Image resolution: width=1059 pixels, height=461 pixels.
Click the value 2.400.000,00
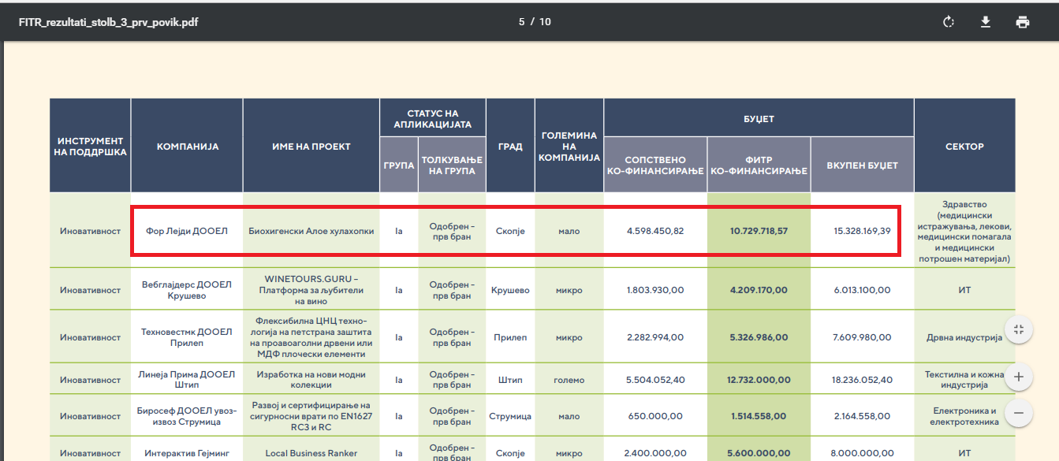655,453
